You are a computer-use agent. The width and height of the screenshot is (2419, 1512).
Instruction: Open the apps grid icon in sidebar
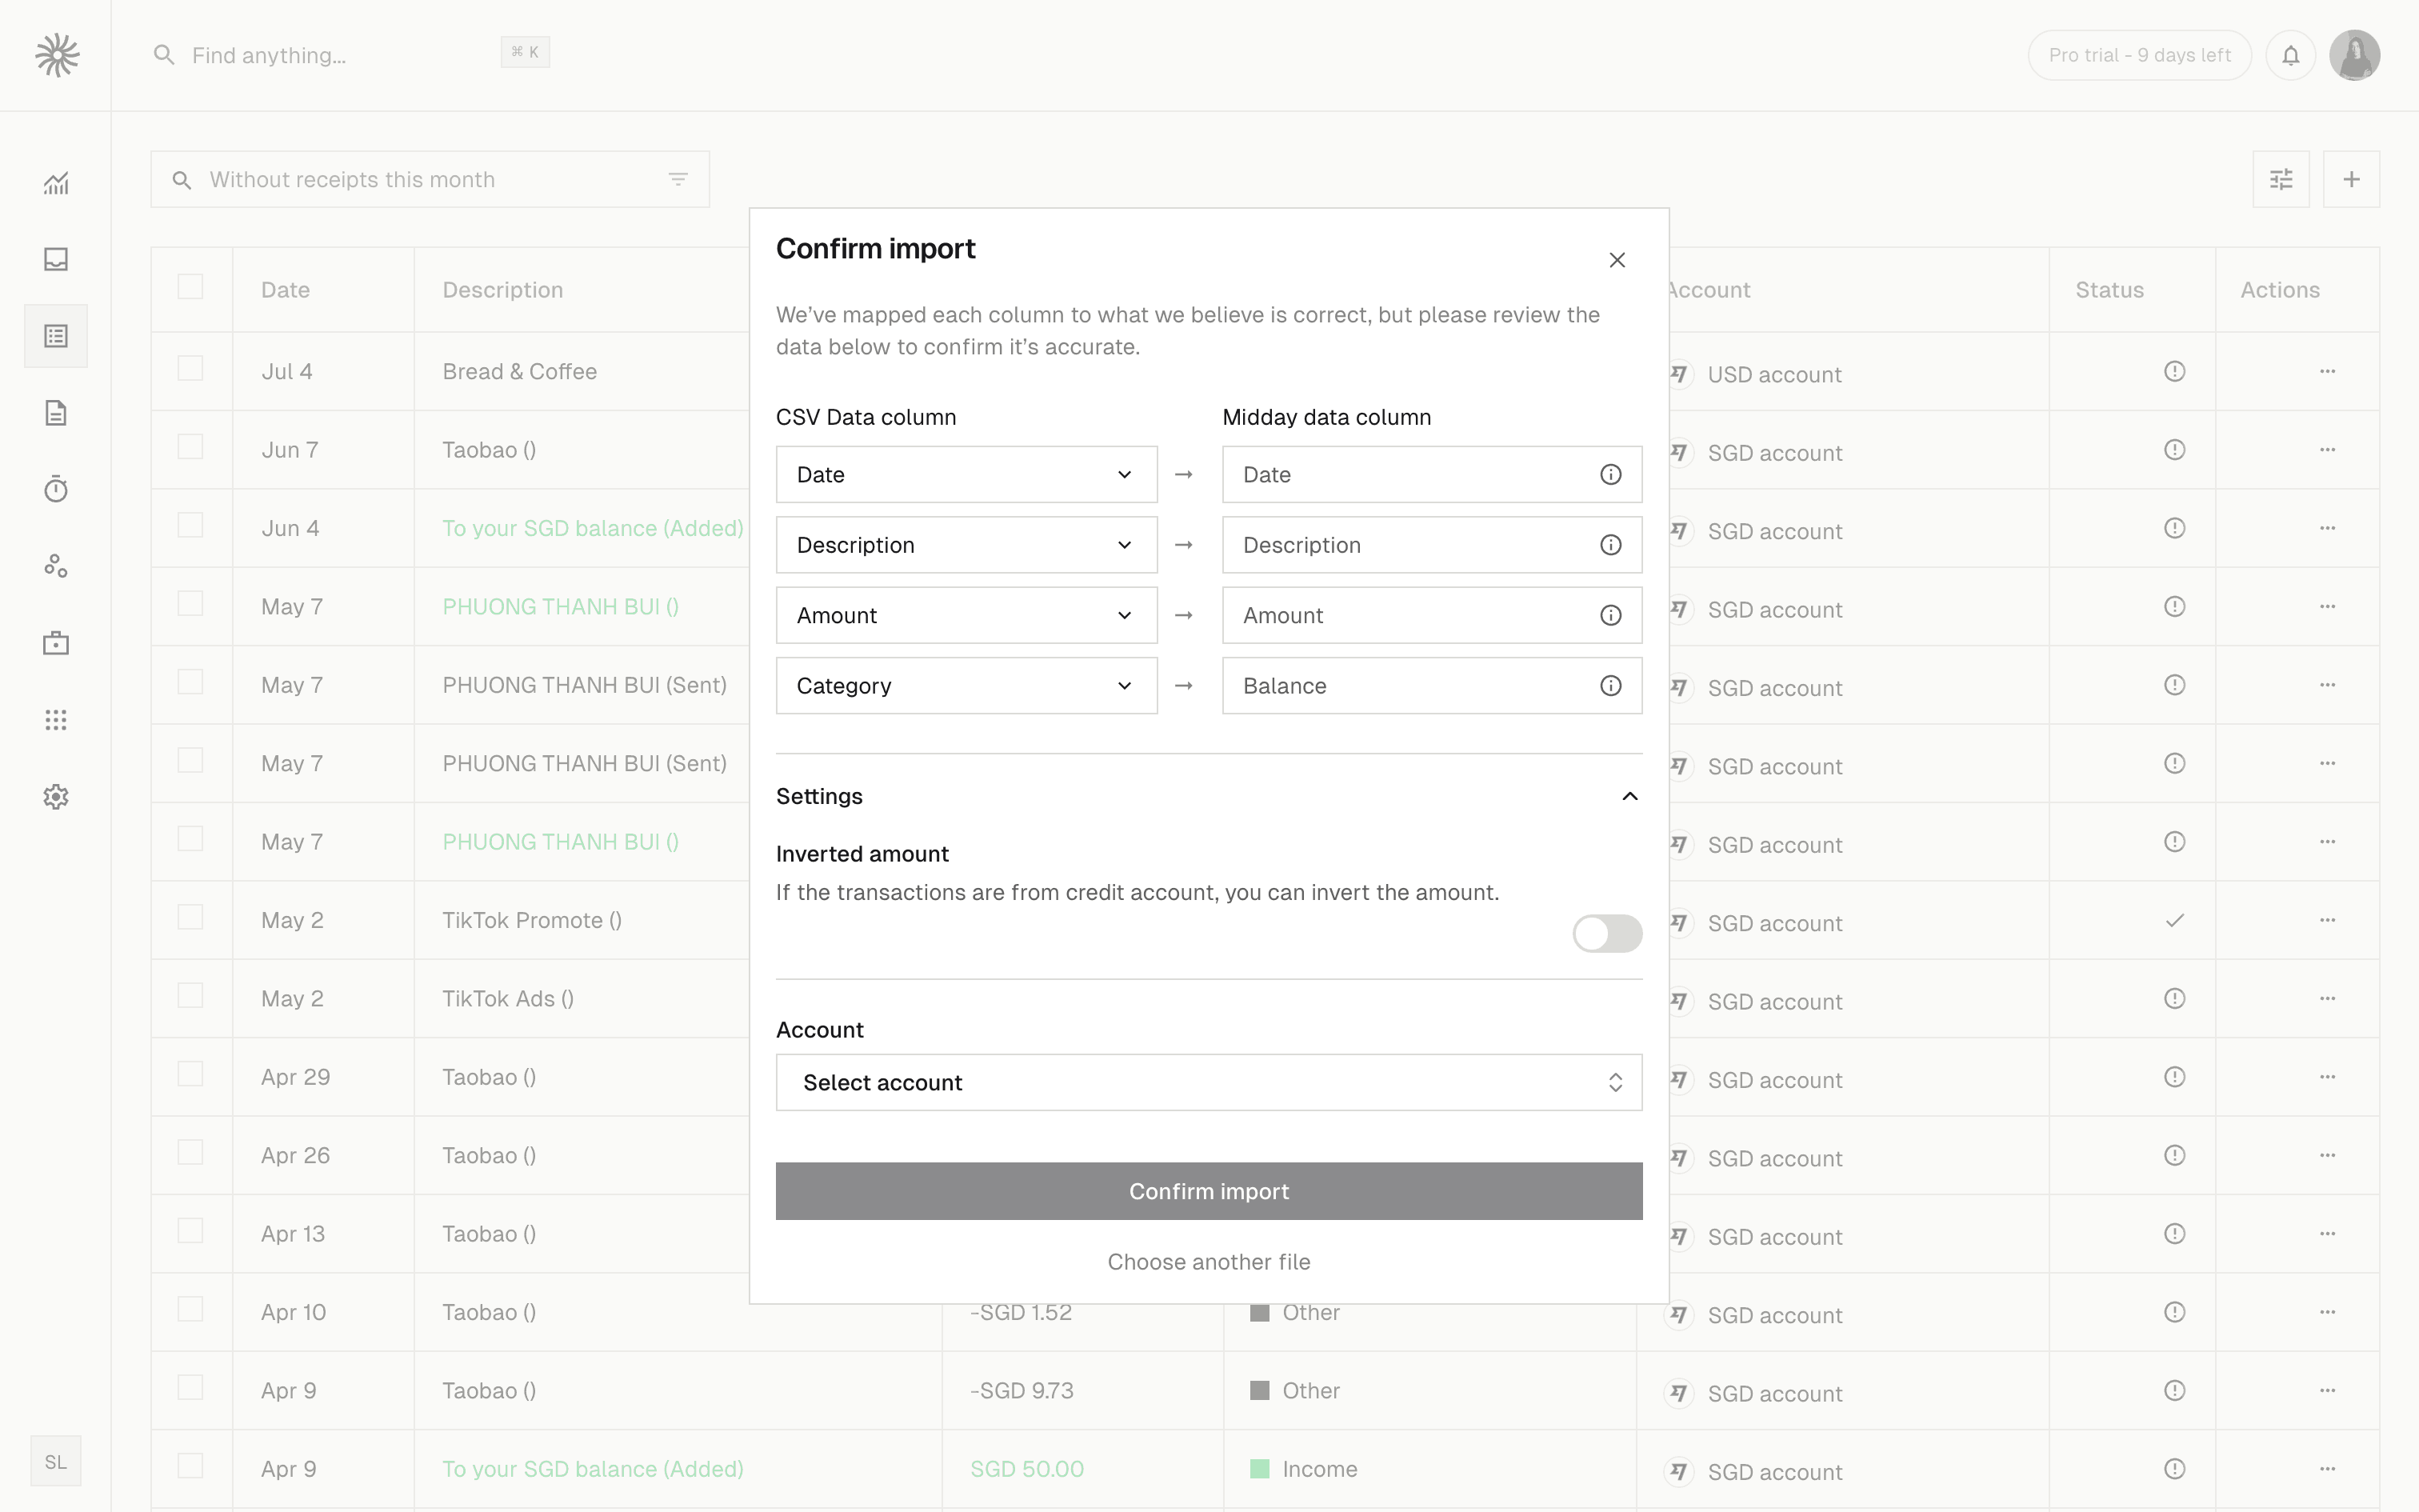(56, 720)
